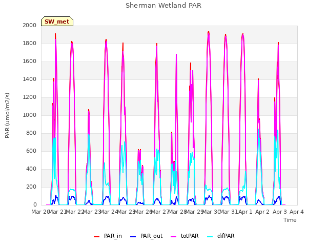328x246 pixels.
Task: Click the magenta totPAR legend swatch
Action: tap(174, 237)
